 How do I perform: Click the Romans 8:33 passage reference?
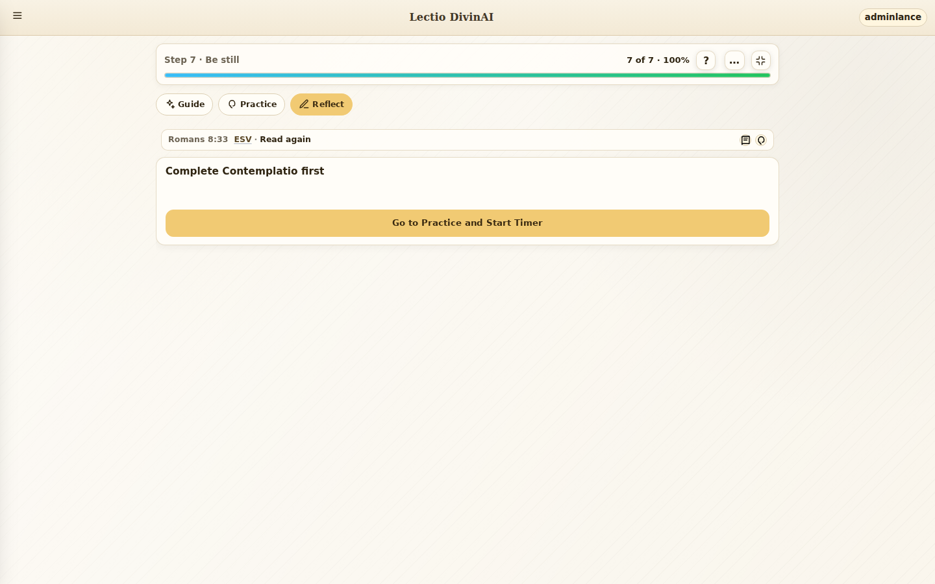pyautogui.click(x=198, y=140)
